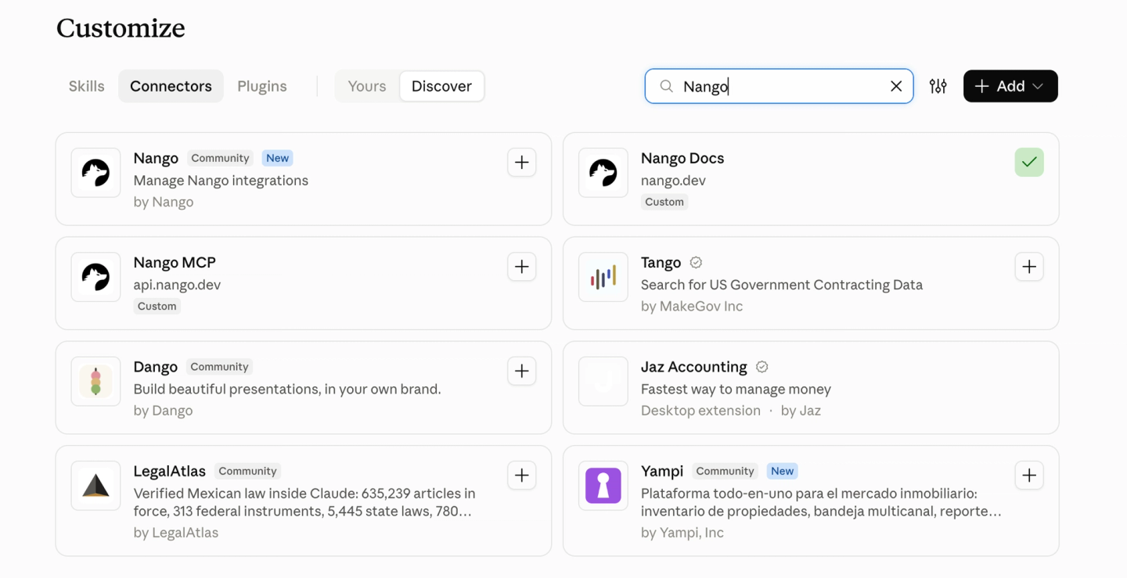Screen dimensions: 1127x578
Task: Click the Custom tag on Nango Docs
Action: 664,202
